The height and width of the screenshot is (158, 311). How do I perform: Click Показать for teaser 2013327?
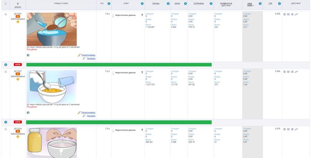click(91, 116)
